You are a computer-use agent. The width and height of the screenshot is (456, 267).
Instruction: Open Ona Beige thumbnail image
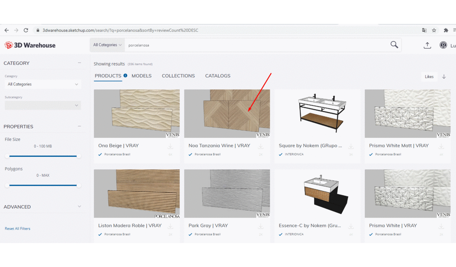(137, 114)
